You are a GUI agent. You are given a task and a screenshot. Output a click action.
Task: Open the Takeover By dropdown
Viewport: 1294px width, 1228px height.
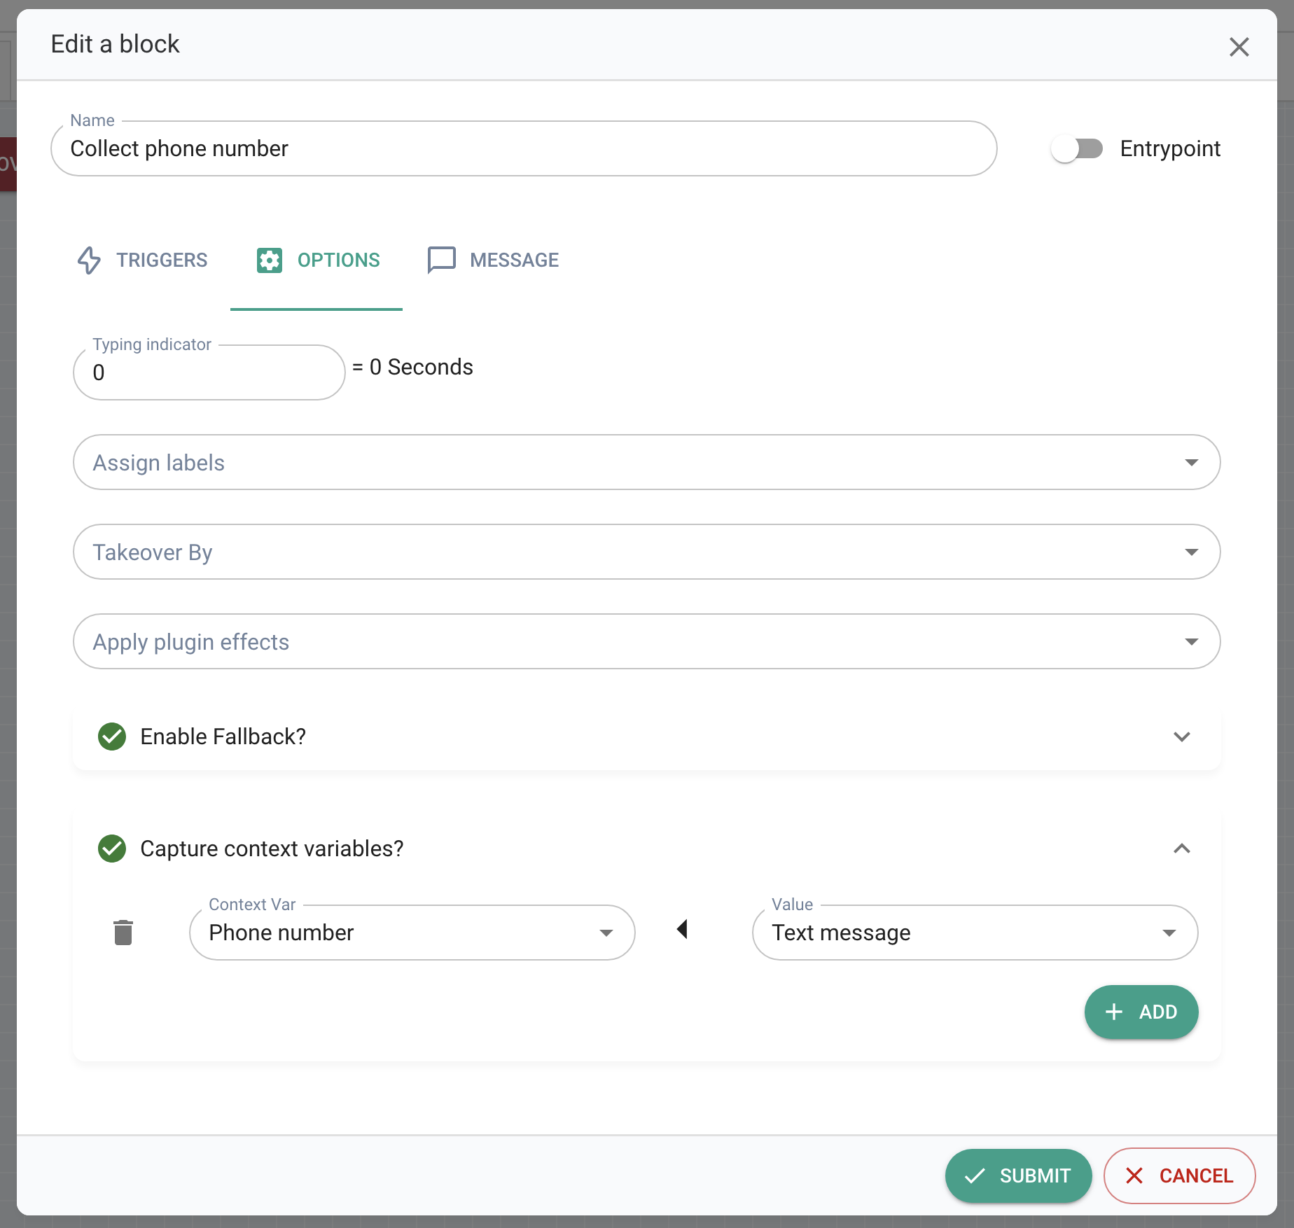(1191, 552)
